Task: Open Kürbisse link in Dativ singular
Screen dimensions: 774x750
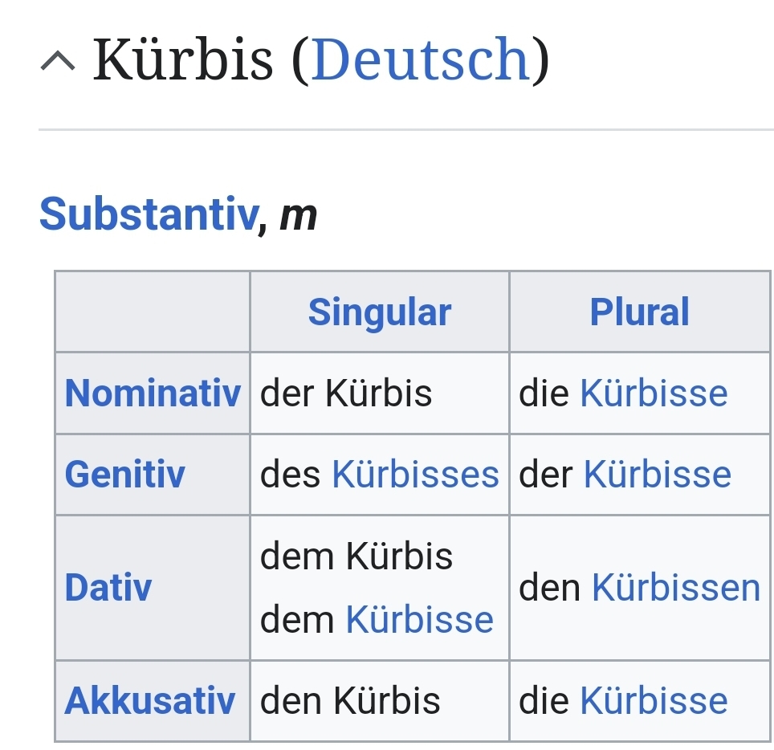Action: tap(419, 620)
